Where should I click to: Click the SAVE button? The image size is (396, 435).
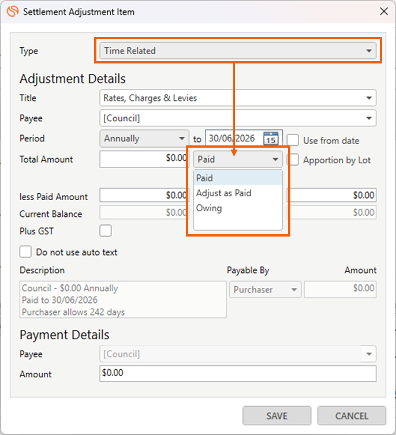[277, 415]
